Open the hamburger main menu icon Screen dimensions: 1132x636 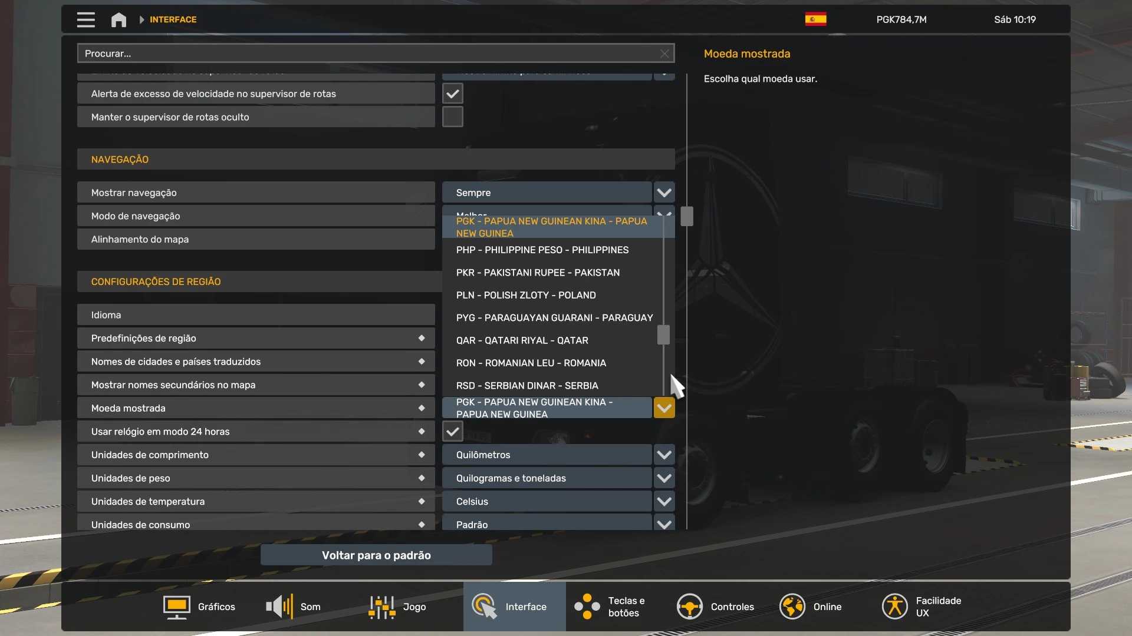point(85,19)
